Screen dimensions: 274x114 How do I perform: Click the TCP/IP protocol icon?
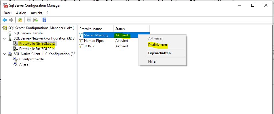click(x=81, y=46)
